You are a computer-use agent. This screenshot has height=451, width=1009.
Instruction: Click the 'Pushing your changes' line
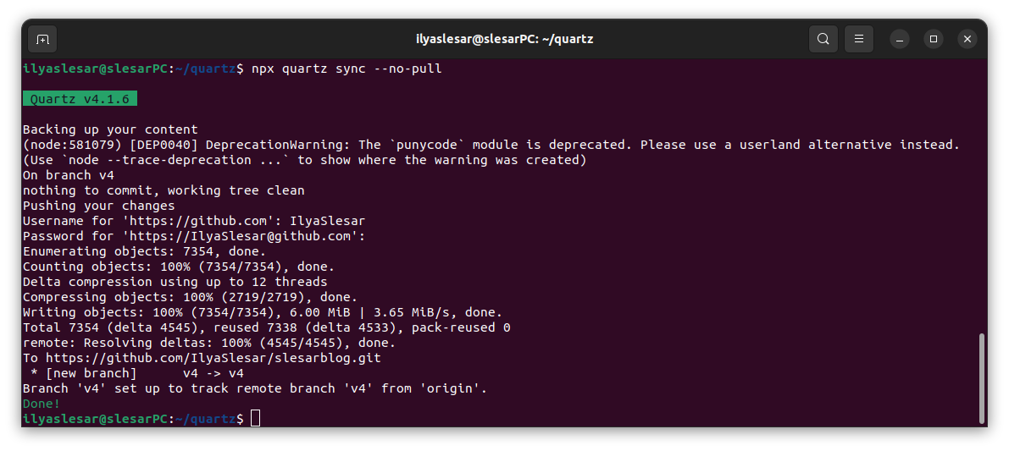(x=98, y=206)
